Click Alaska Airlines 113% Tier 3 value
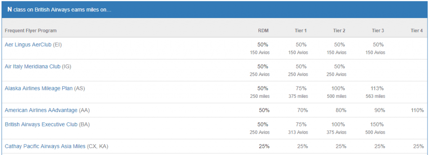Screen dimensions: 430x155 coord(378,88)
